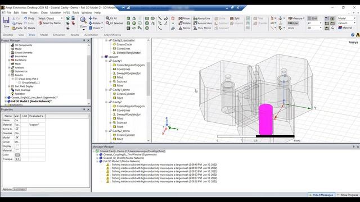Image resolution: width=360 pixels, height=202 pixels.
Task: Open the File menu
Action: pyautogui.click(x=9, y=12)
